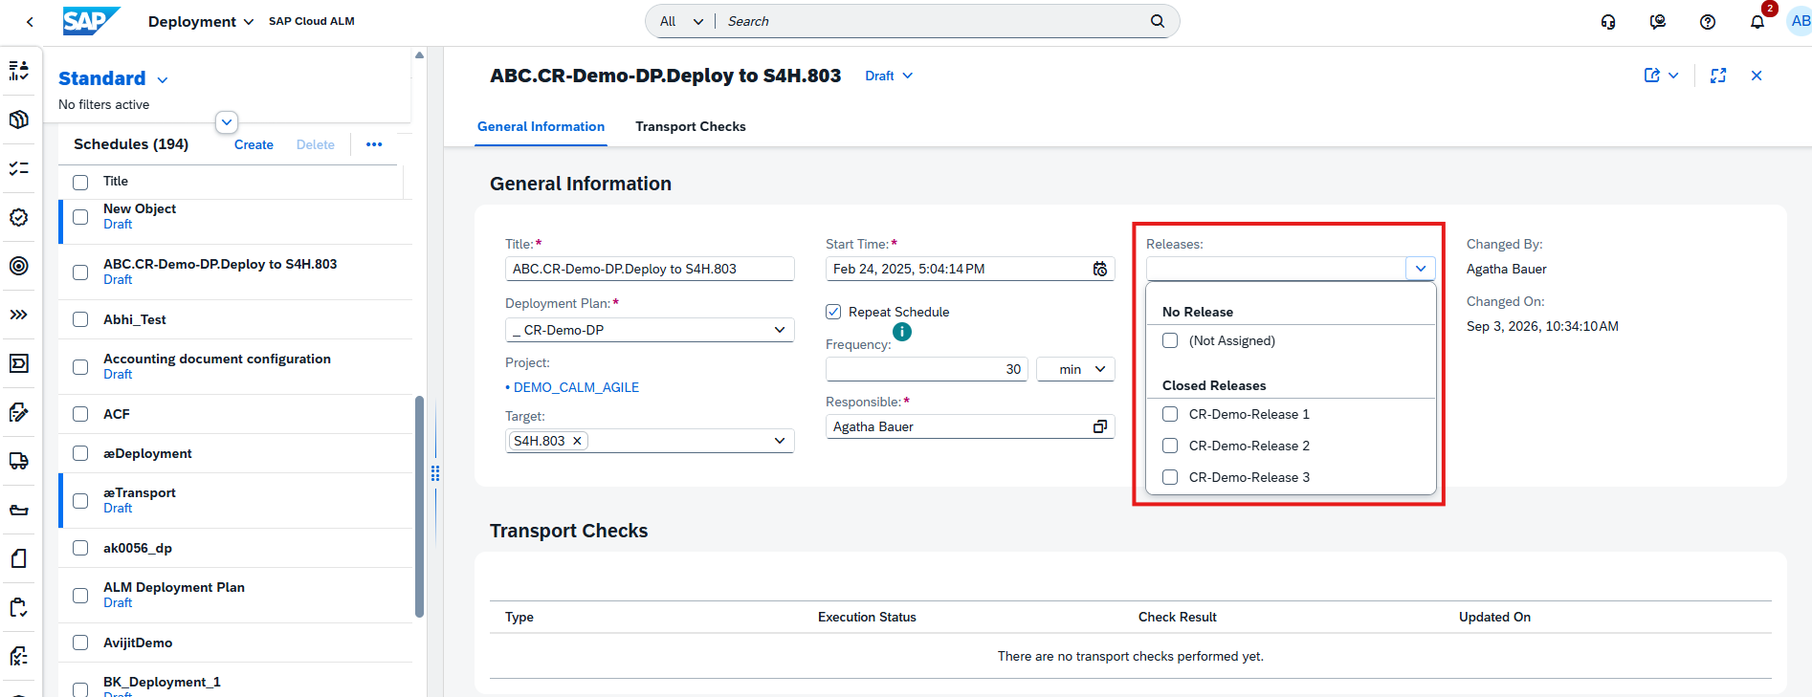Check the Abhi_Test schedule row
The height and width of the screenshot is (697, 1812).
80,319
